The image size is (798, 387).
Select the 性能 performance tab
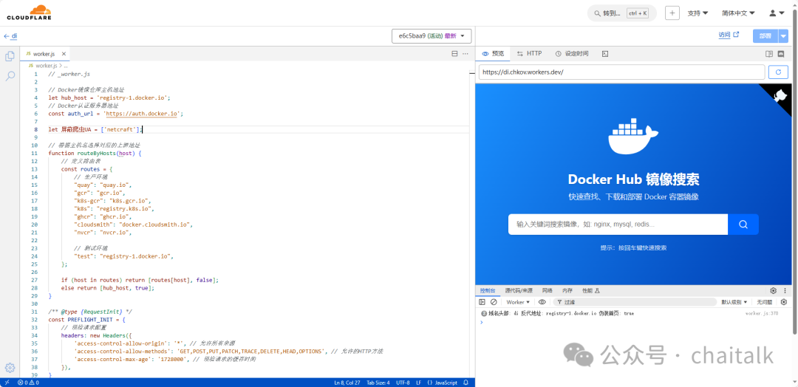[591, 291]
